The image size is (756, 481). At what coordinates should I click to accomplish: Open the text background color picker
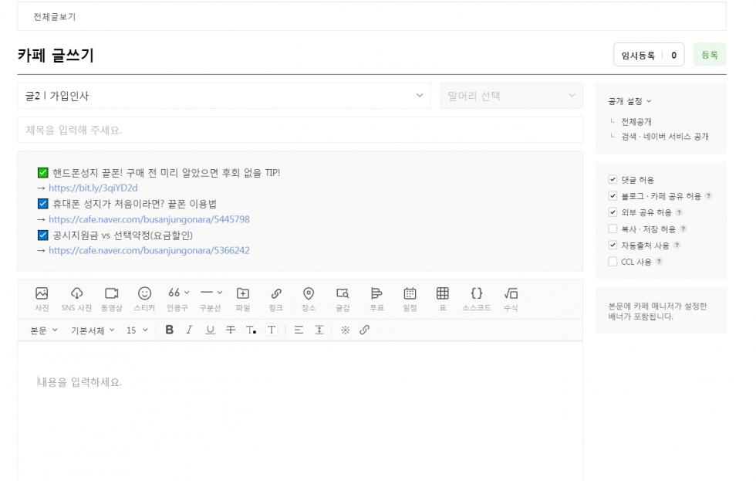click(x=272, y=330)
